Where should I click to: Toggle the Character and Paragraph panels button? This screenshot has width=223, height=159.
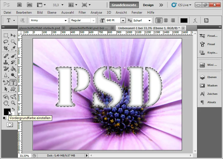point(206,20)
